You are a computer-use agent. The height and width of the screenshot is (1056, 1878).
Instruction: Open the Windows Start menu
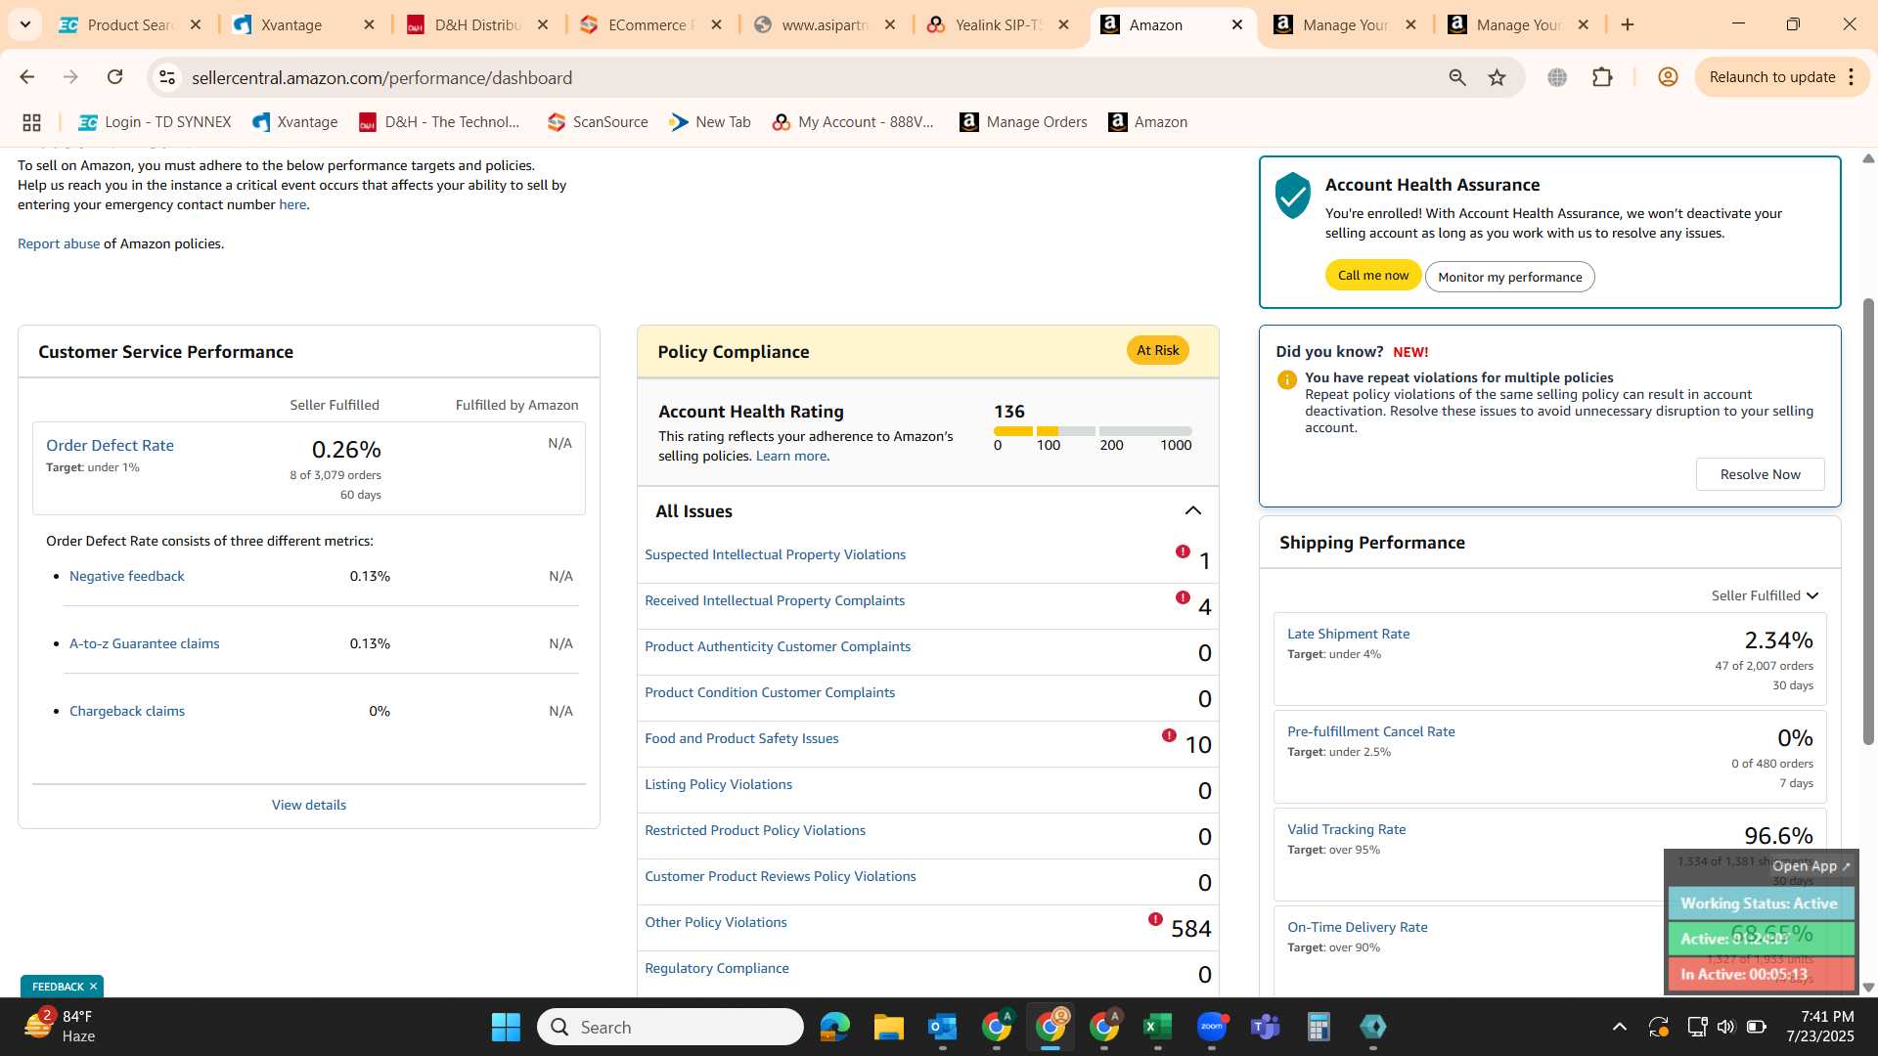point(506,1027)
